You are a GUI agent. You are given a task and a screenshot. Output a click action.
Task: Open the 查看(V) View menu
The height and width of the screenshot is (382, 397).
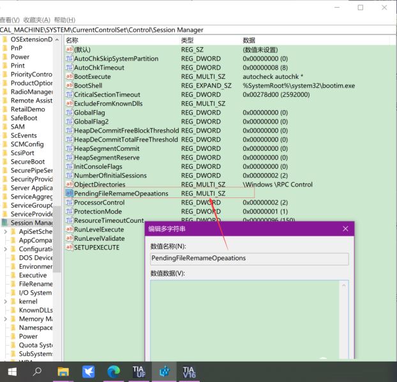pyautogui.click(x=10, y=20)
